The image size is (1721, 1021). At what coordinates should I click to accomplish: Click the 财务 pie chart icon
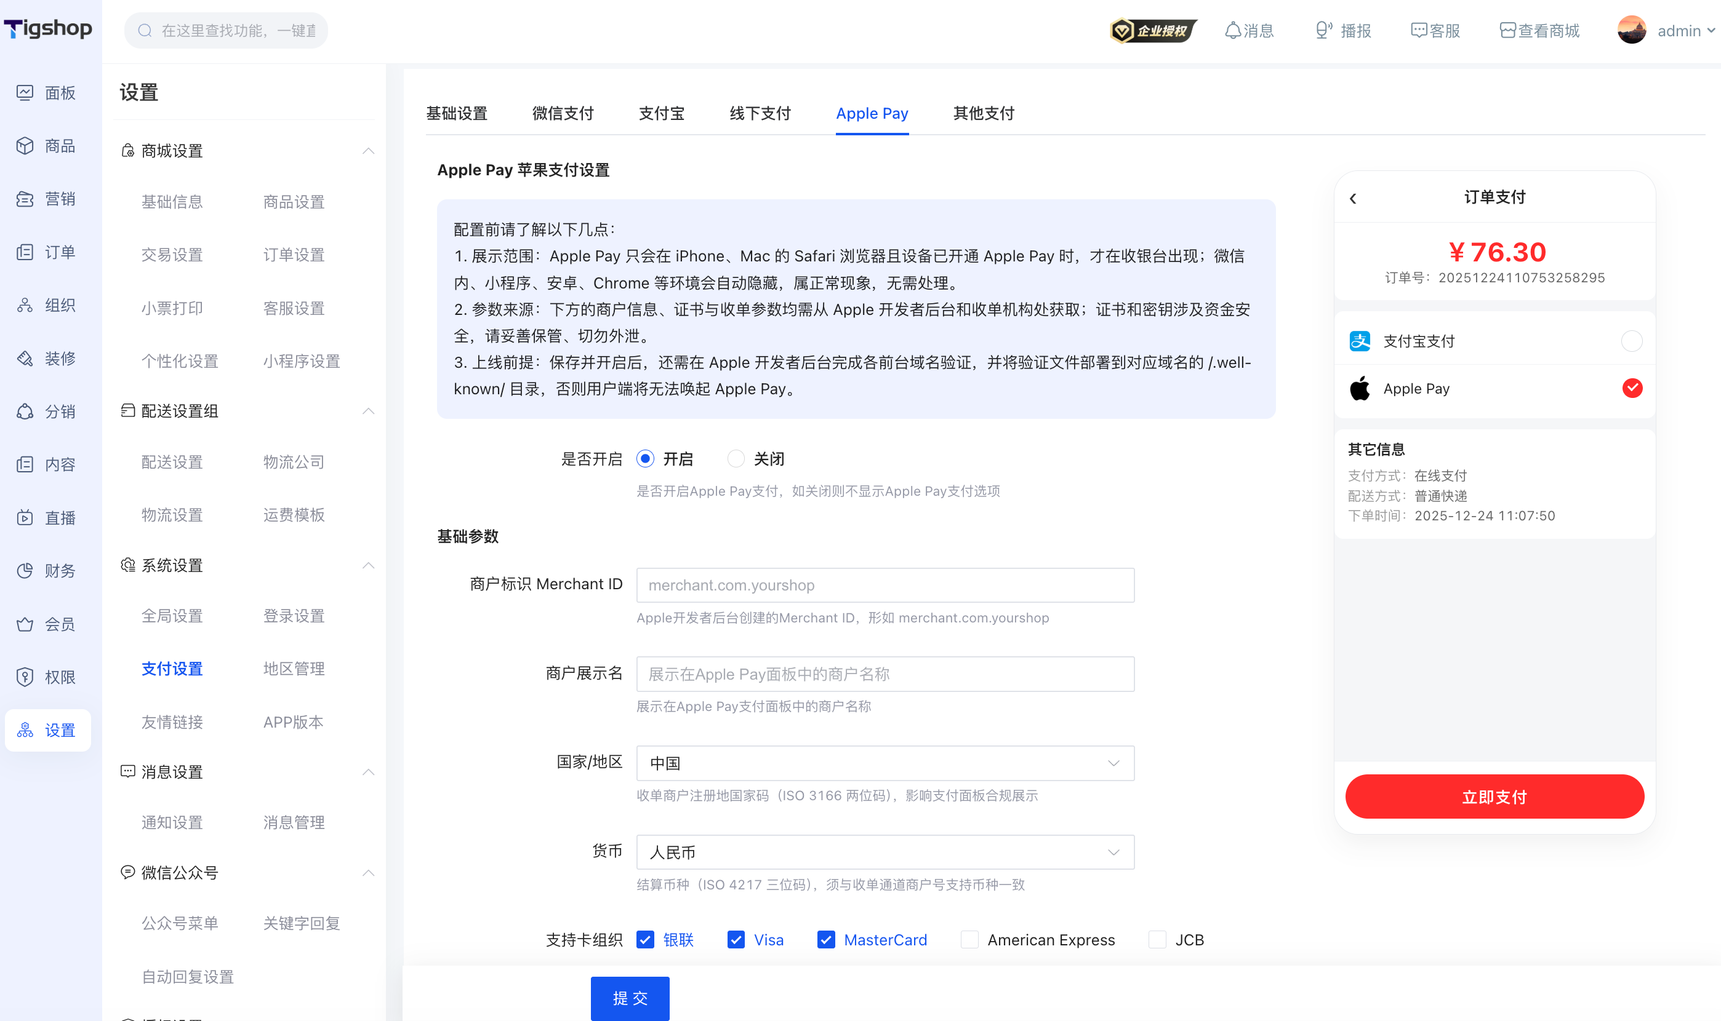(25, 571)
